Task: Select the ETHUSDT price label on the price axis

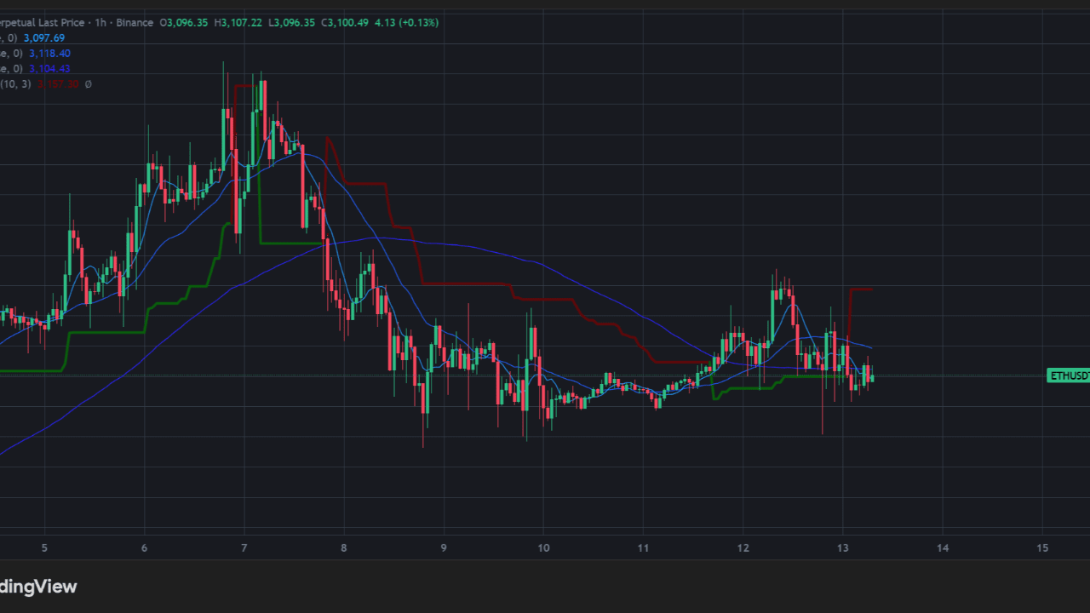Action: 1068,375
